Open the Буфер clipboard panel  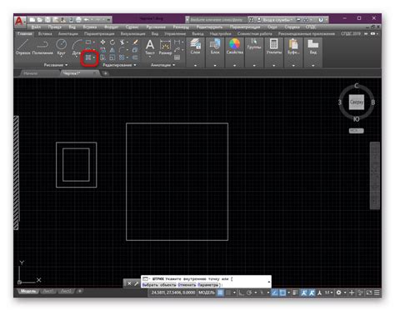click(x=293, y=46)
